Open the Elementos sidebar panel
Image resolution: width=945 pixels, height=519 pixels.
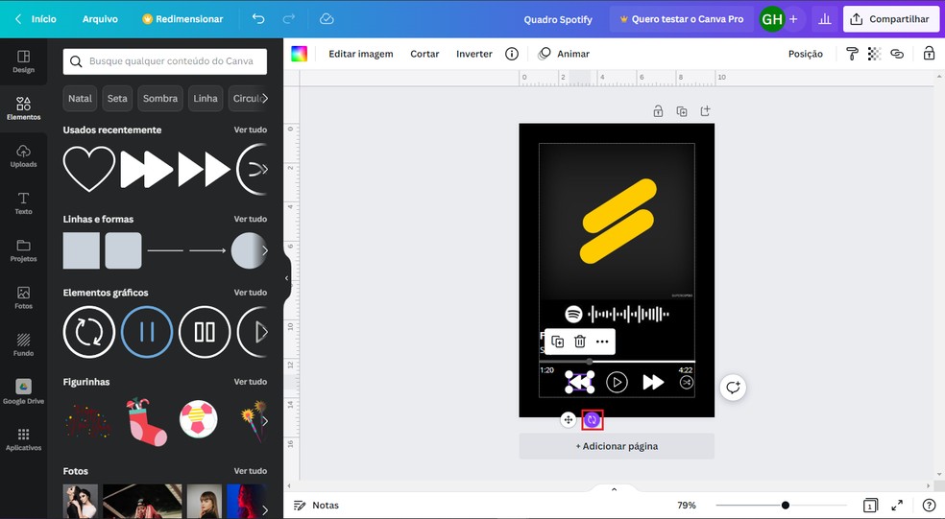pos(23,108)
